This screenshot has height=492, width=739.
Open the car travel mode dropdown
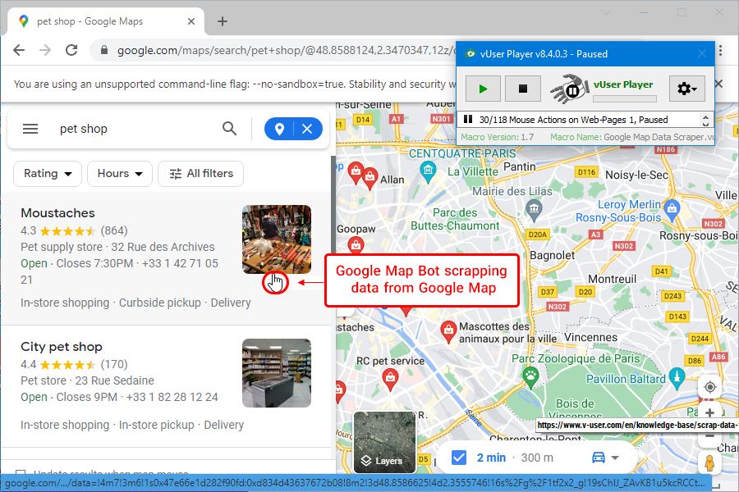pos(604,458)
